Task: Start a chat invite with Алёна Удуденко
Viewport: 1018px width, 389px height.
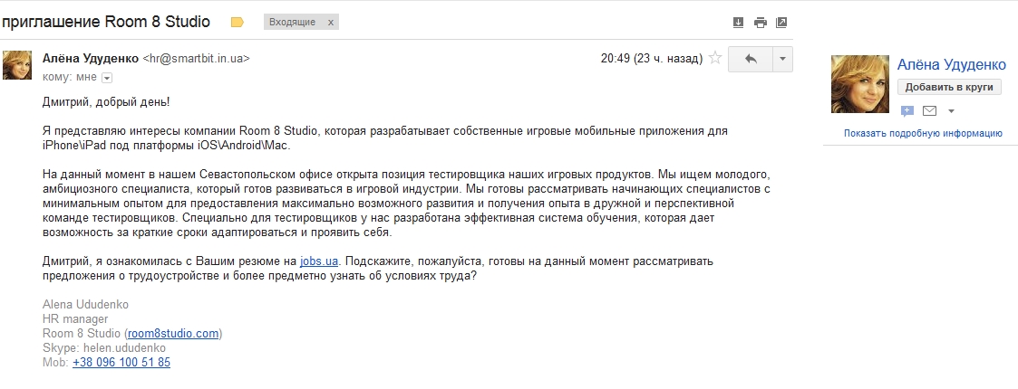Action: tap(907, 111)
